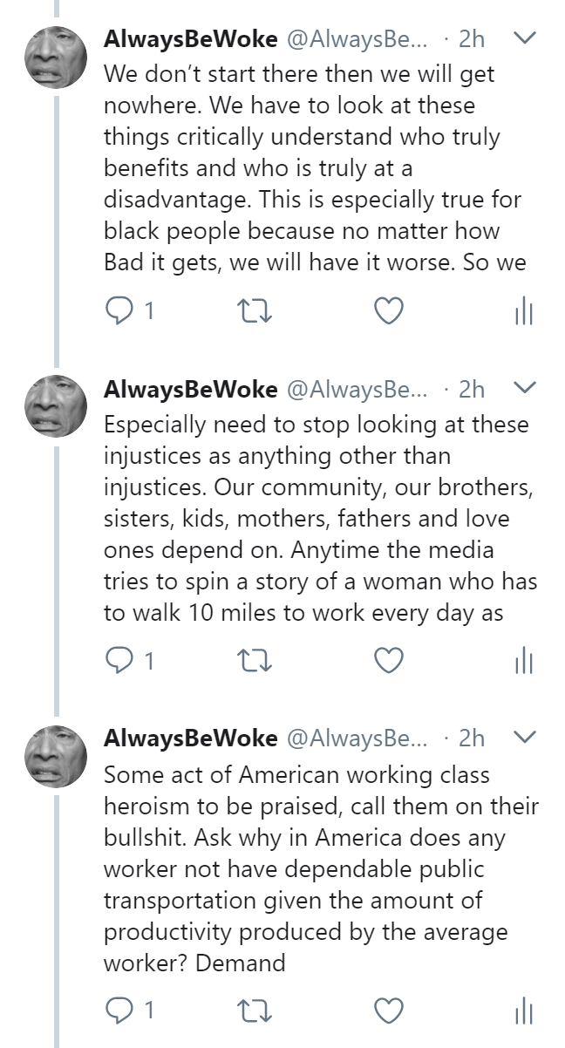View analytics for "We don't start there" tweet
565x1048 pixels.
pyautogui.click(x=523, y=311)
